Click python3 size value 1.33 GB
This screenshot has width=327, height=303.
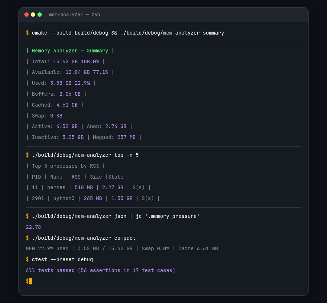click(x=122, y=198)
